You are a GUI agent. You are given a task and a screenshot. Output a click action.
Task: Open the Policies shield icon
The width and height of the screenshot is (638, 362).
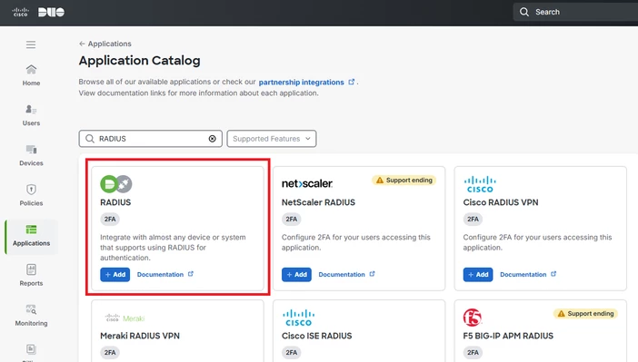(31, 190)
